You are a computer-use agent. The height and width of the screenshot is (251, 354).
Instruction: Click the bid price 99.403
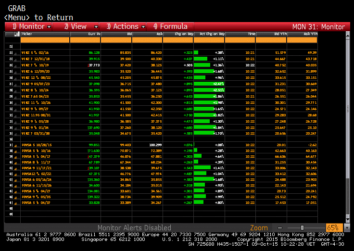coord(126,145)
